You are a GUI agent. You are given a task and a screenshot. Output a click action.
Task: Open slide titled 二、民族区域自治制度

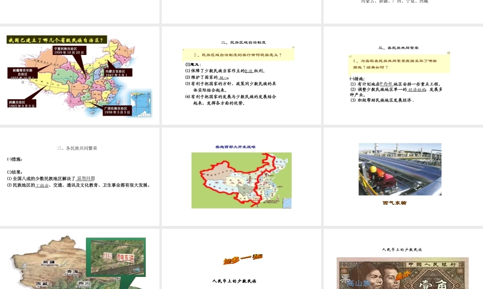point(241,76)
